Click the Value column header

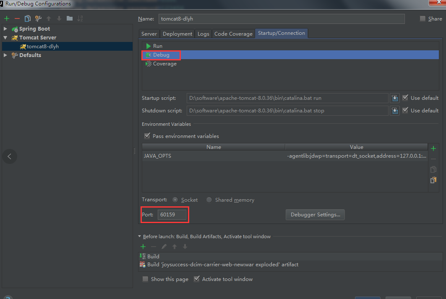[x=356, y=147]
